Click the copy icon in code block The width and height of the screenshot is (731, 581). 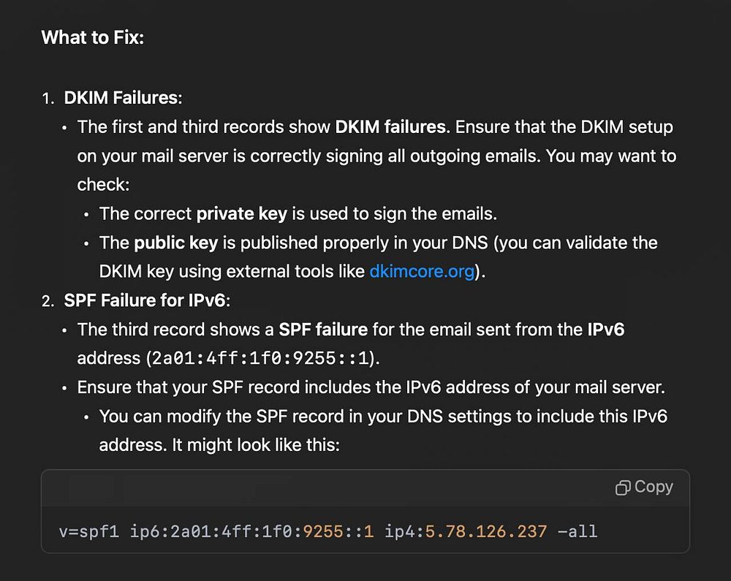click(623, 488)
